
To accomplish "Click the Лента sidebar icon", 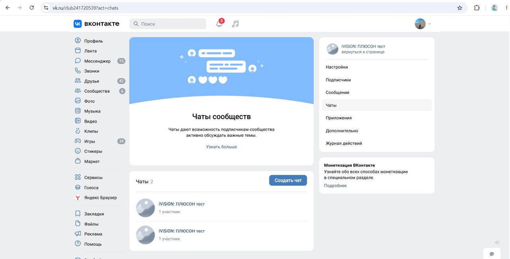I will point(78,51).
